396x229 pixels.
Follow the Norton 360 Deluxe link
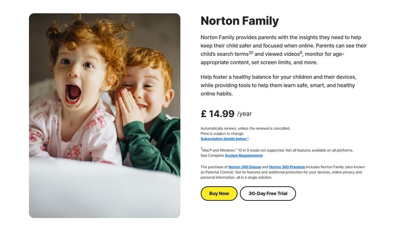(245, 167)
